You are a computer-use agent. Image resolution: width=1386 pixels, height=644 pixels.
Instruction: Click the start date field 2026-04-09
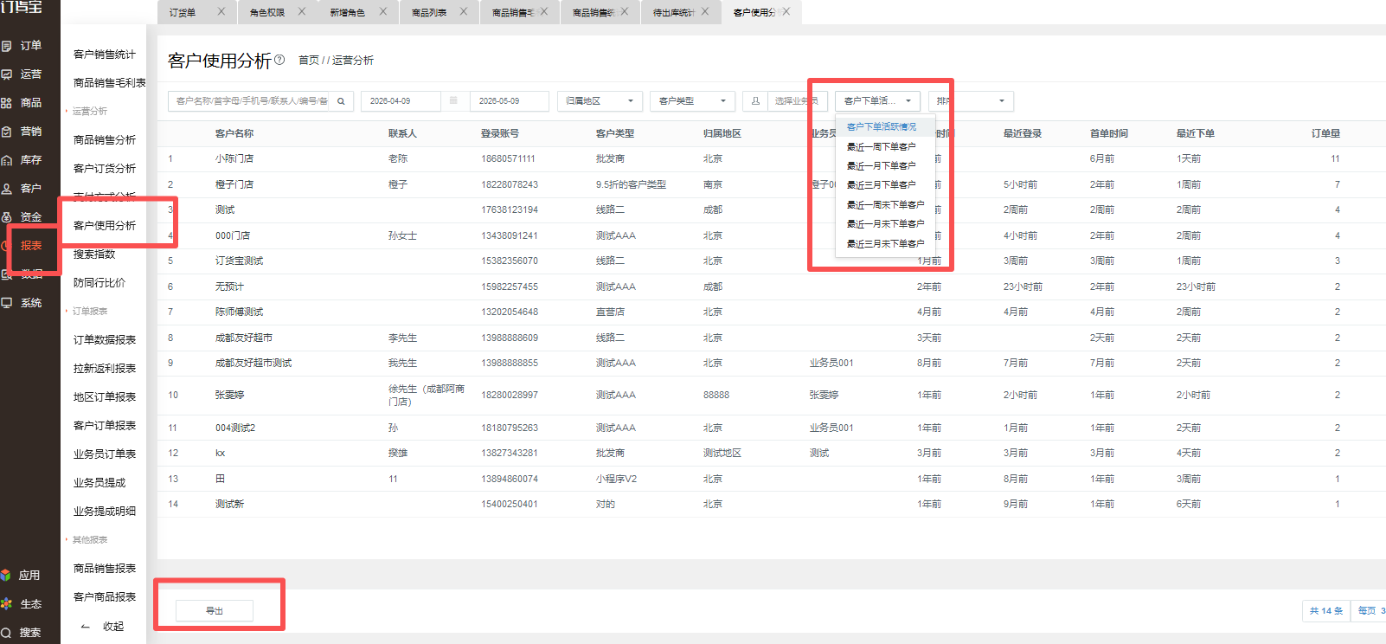pos(401,101)
